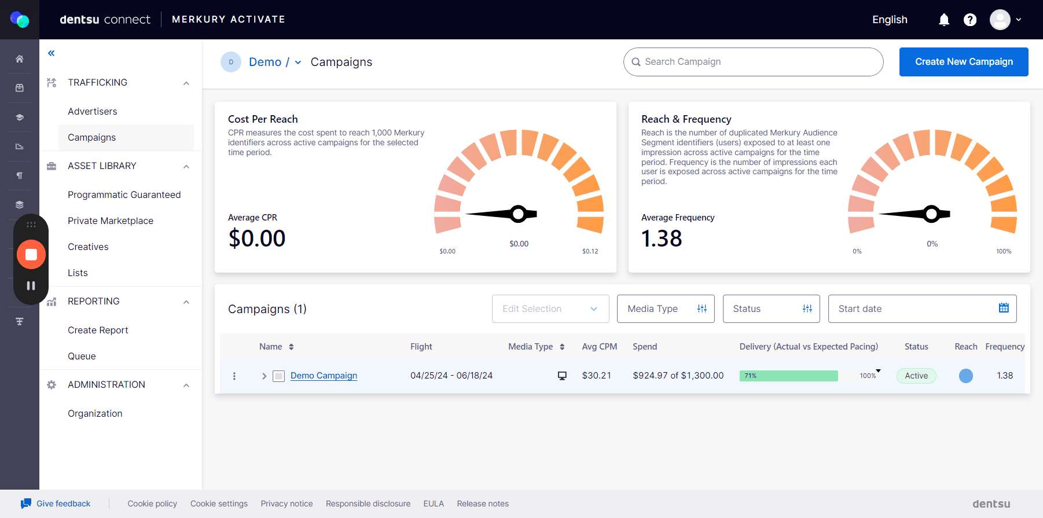Open Organization under Administration
Screen dimensions: 1043x518
click(95, 413)
